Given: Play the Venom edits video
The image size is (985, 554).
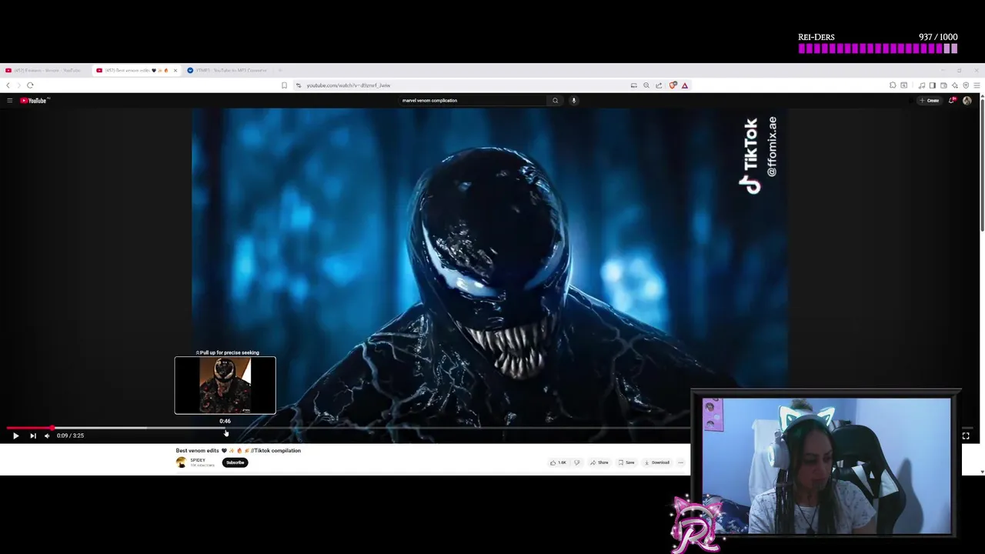Looking at the screenshot, I should (15, 436).
